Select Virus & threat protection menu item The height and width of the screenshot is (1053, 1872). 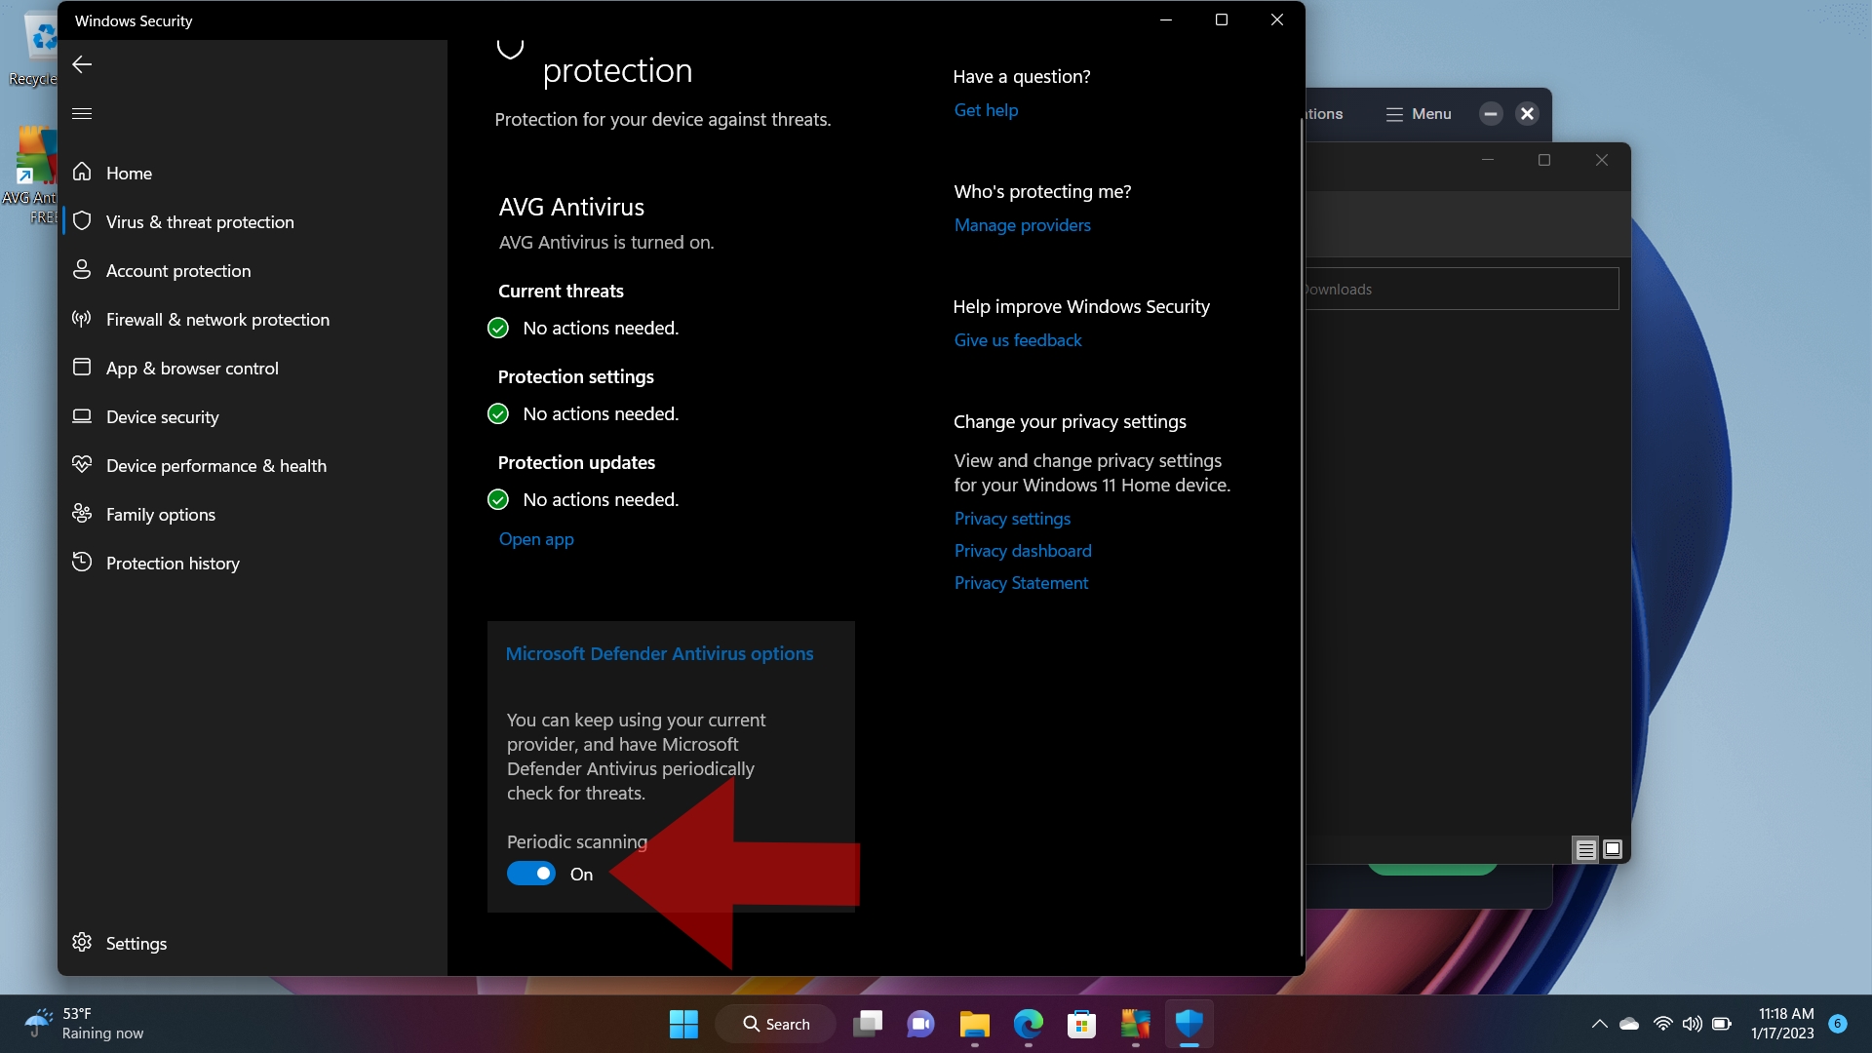(x=201, y=221)
